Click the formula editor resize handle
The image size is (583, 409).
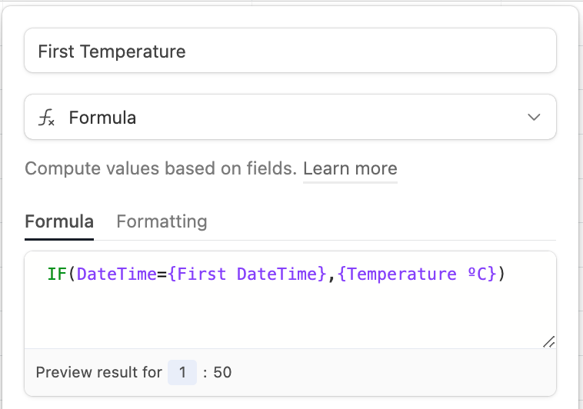point(549,341)
